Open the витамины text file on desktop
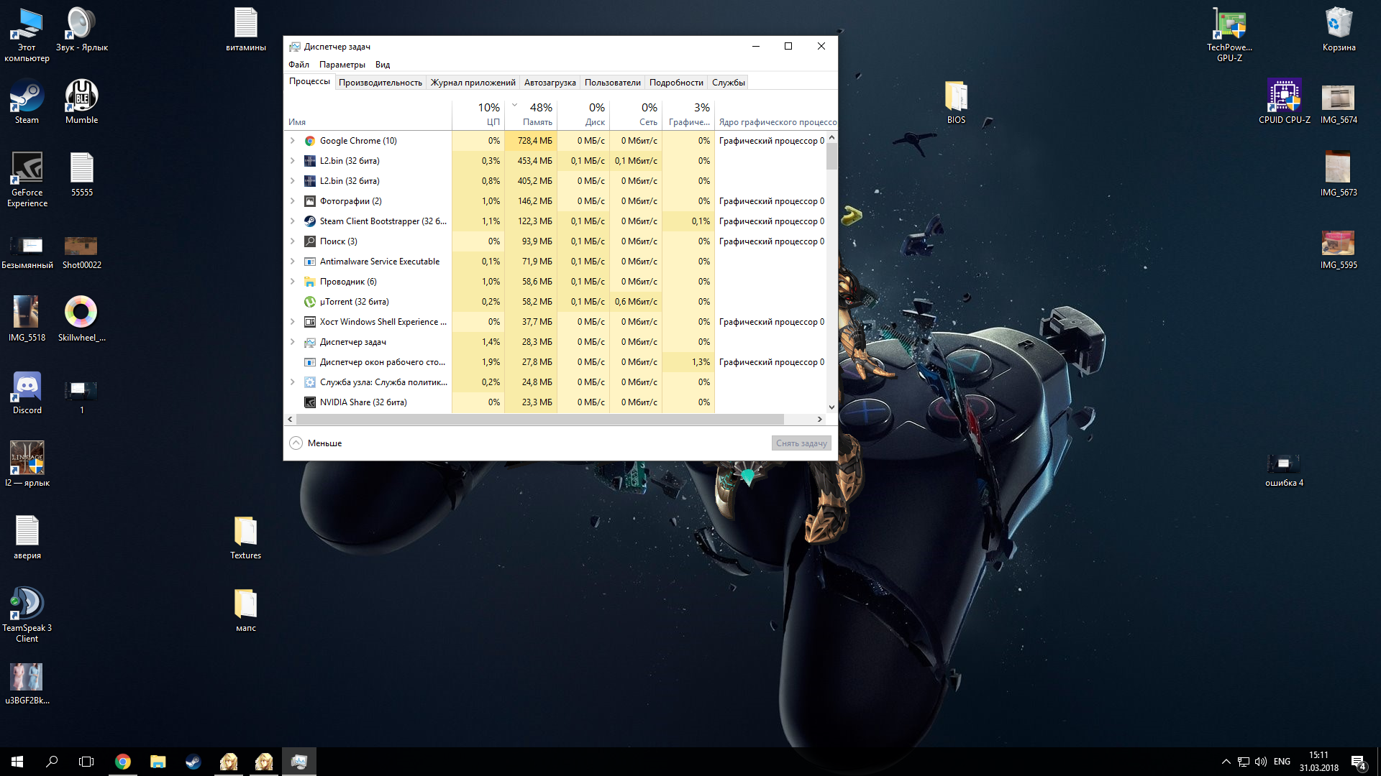Viewport: 1381px width, 776px height. pyautogui.click(x=245, y=29)
